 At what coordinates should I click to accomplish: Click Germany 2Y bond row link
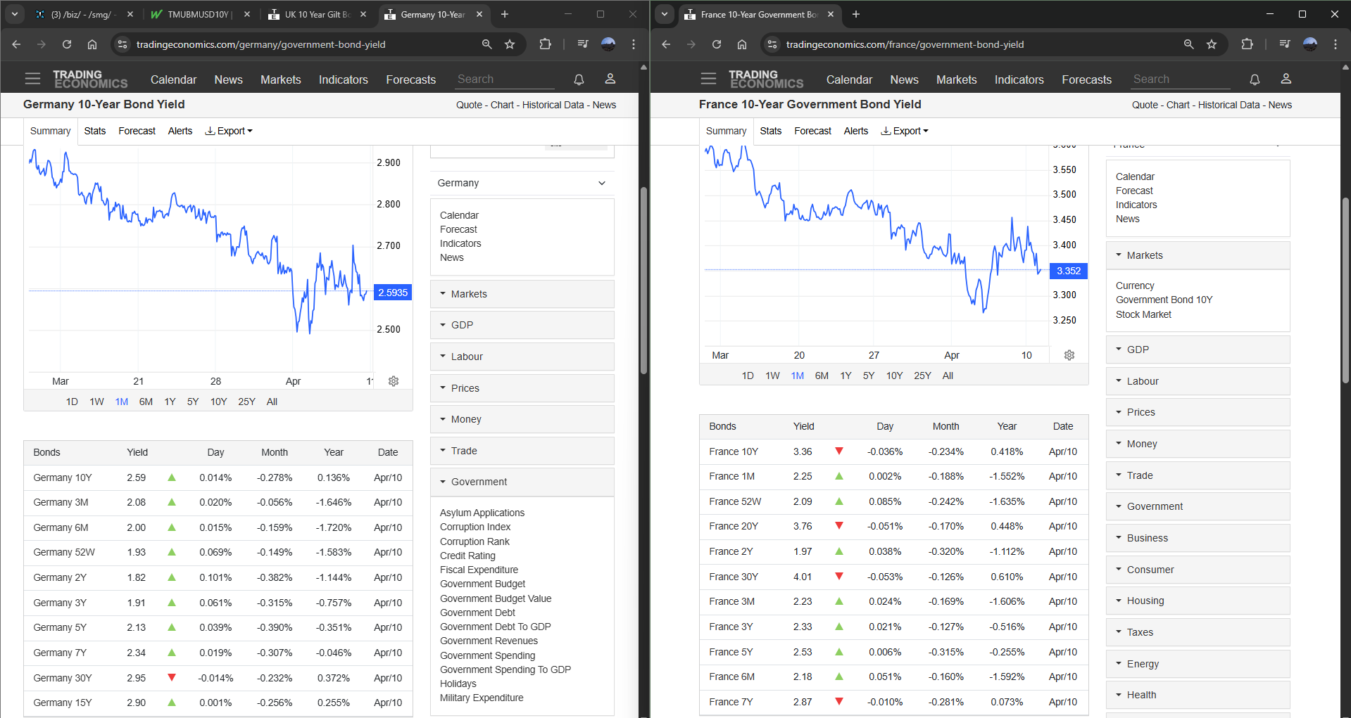pyautogui.click(x=60, y=577)
